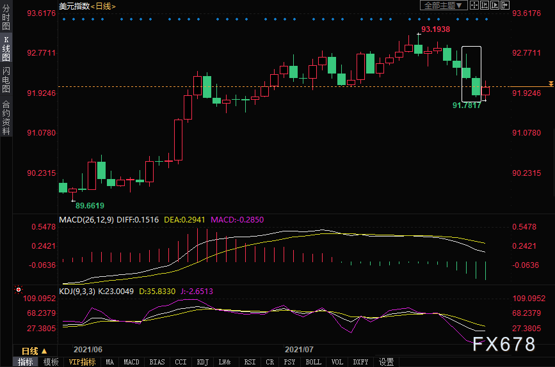Viewport: 555px width, 367px height.
Task: Click the crosshair cursor icon in top toolbar
Action: (474, 5)
